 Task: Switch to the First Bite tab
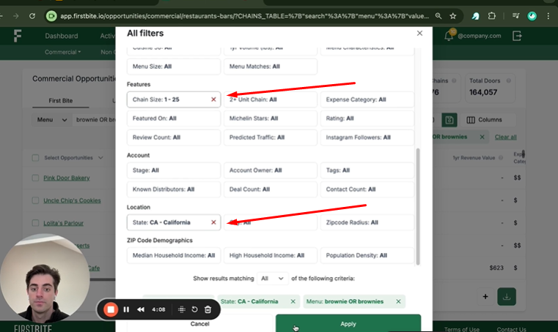61,101
